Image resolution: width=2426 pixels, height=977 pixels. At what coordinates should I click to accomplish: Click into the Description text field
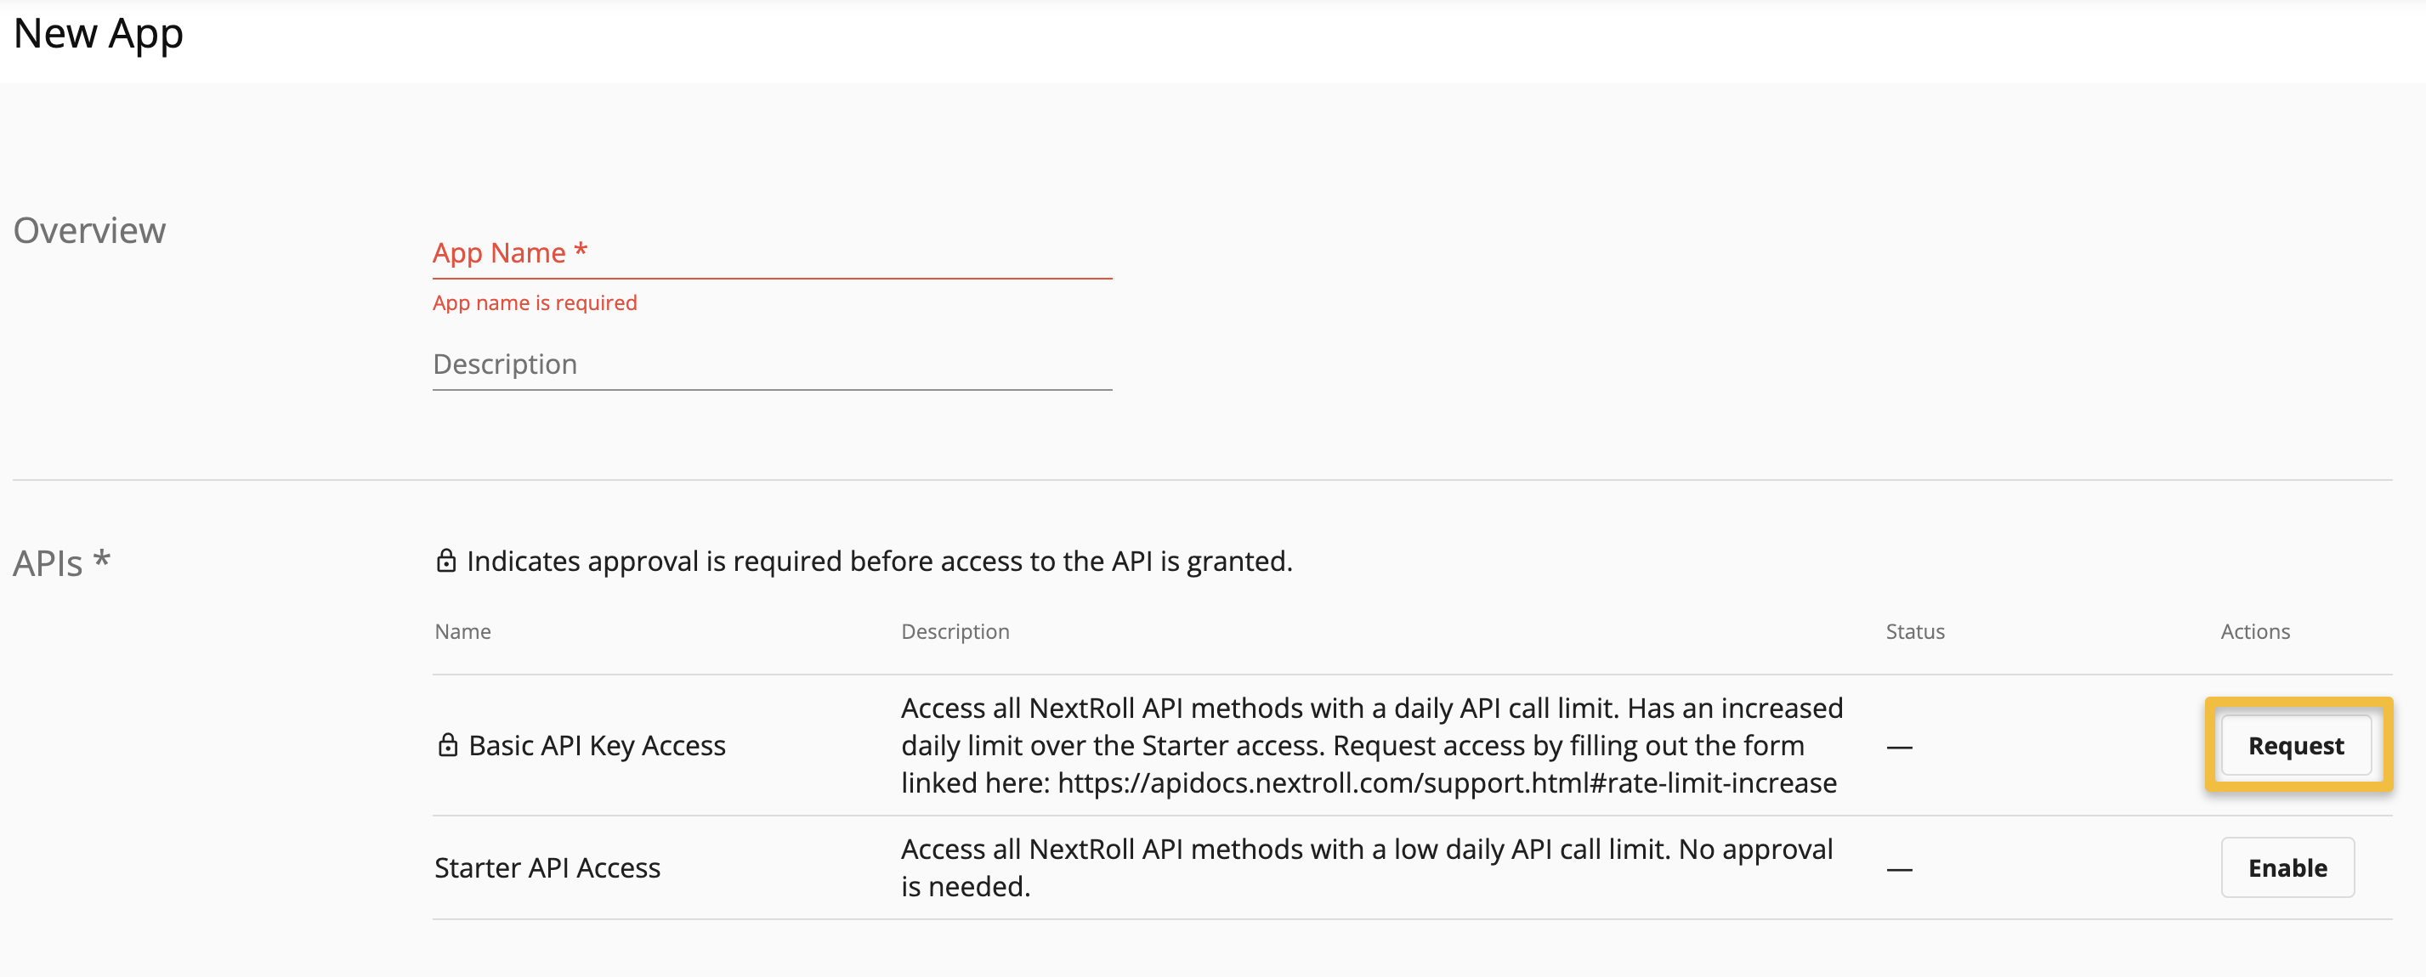[771, 365]
